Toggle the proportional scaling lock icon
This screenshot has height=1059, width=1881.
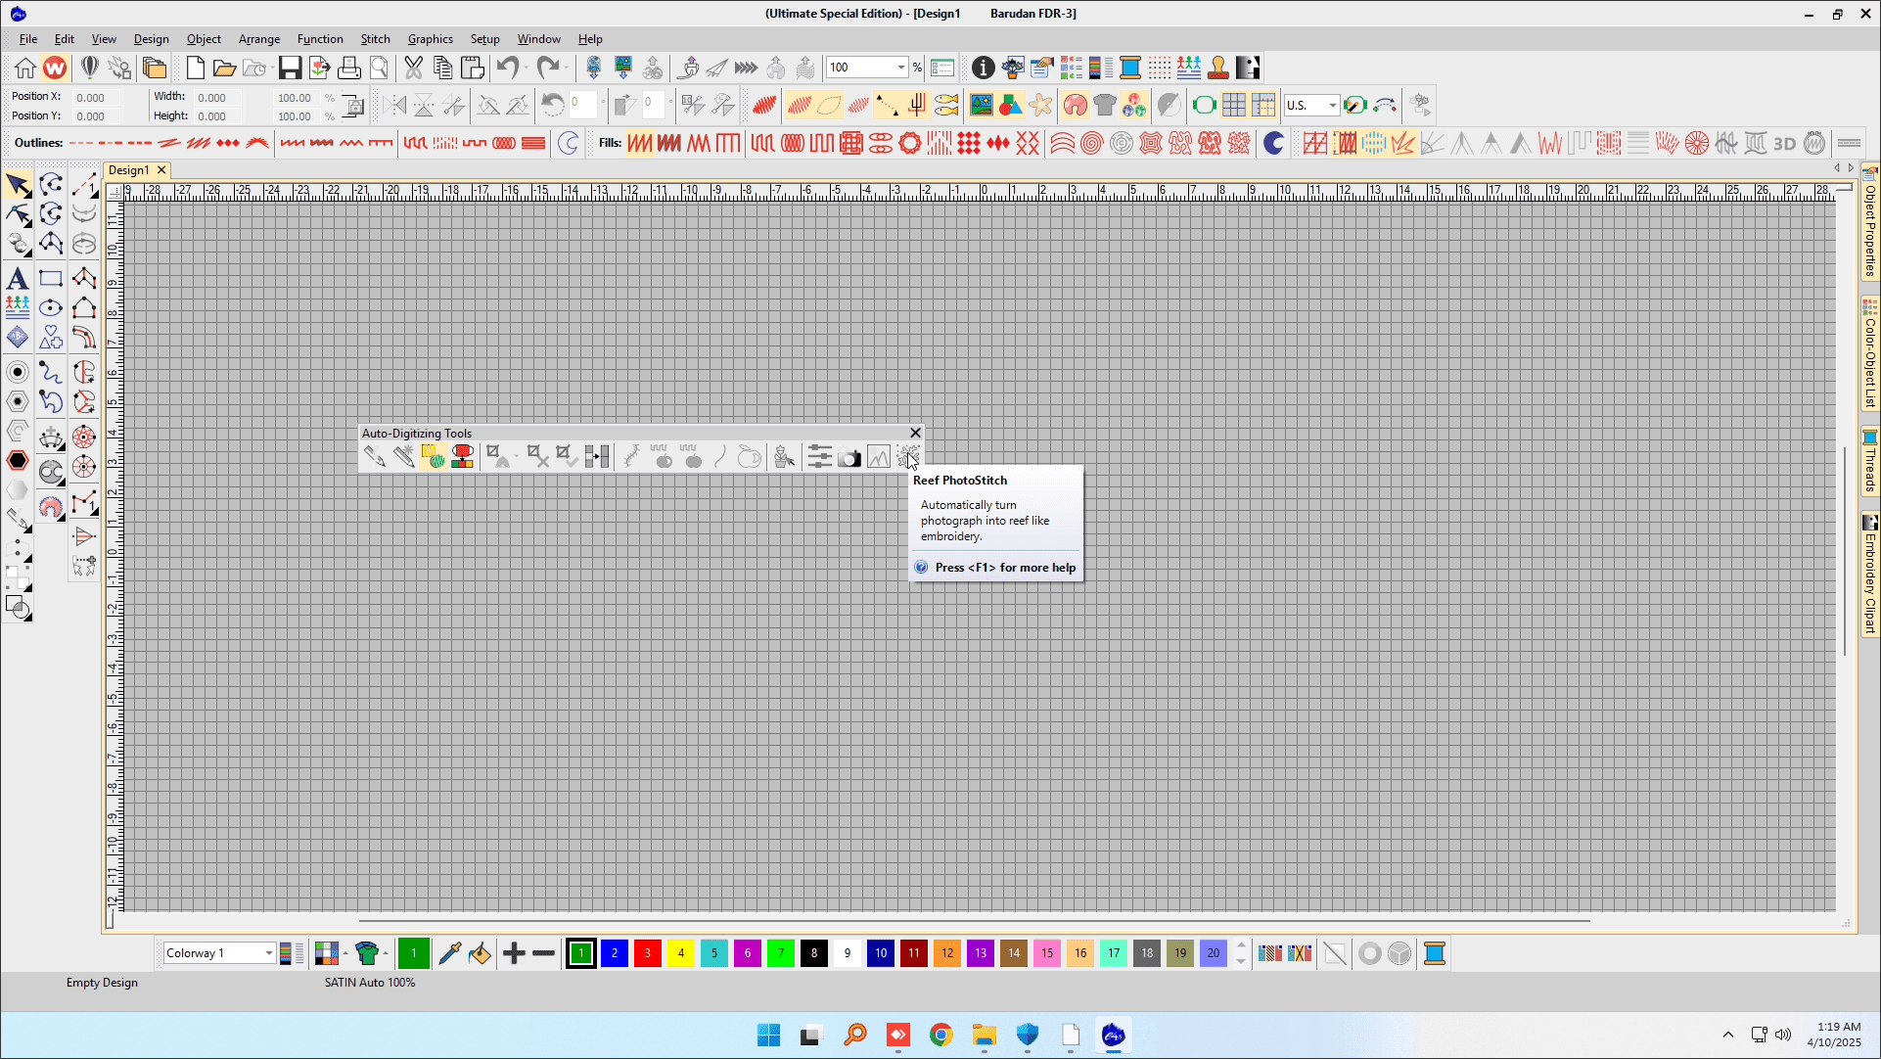(353, 106)
